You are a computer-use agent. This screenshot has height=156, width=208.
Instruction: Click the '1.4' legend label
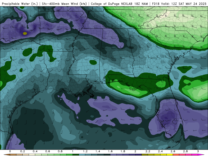click(98, 151)
